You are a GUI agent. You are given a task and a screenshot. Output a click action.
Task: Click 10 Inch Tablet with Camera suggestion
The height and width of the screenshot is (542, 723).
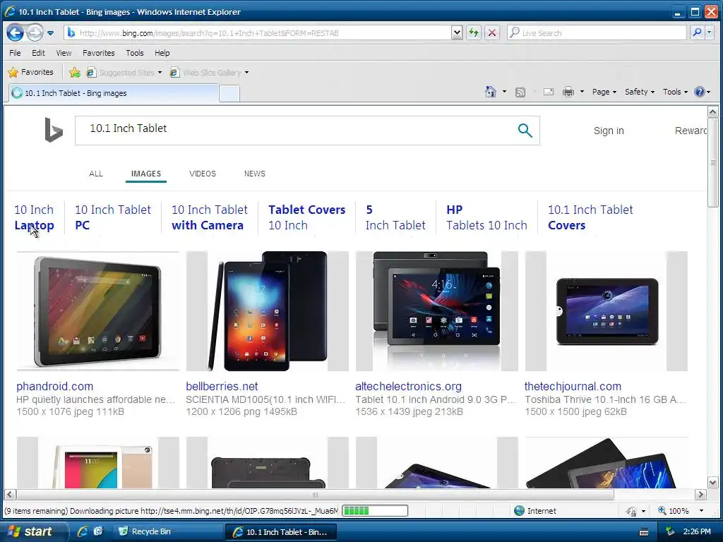pos(210,217)
